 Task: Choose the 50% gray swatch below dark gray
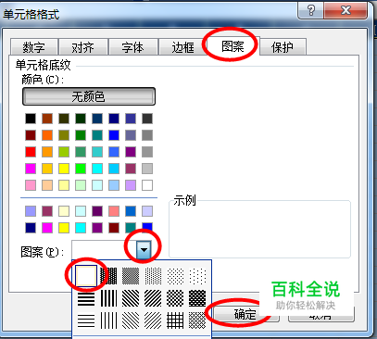click(x=147, y=135)
